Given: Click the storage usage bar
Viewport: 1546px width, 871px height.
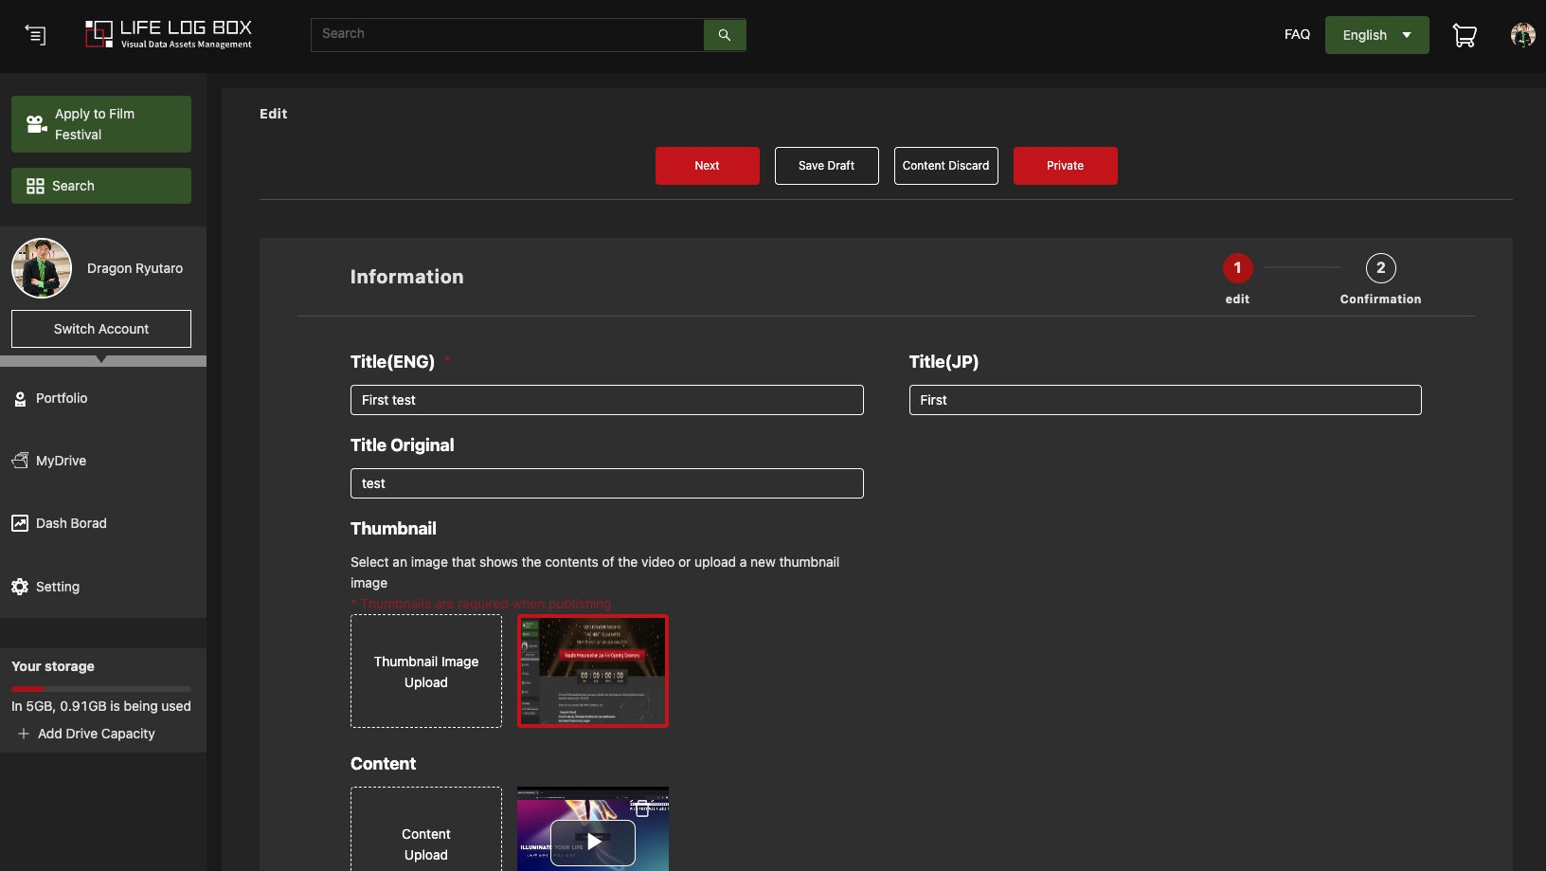Looking at the screenshot, I should click(101, 688).
